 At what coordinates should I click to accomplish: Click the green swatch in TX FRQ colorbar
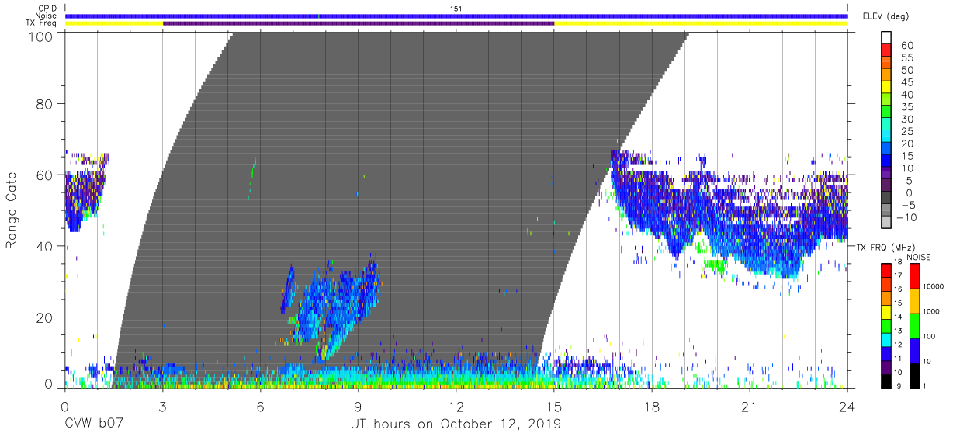(x=886, y=325)
